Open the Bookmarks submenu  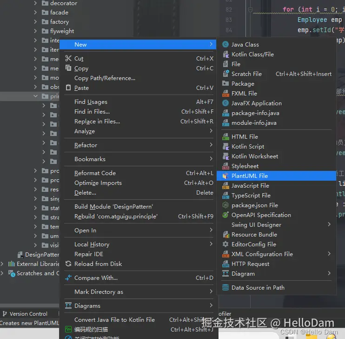coord(139,159)
